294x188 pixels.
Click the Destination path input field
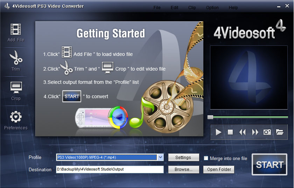click(110, 169)
